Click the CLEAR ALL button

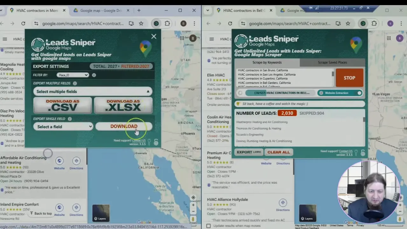(x=279, y=152)
